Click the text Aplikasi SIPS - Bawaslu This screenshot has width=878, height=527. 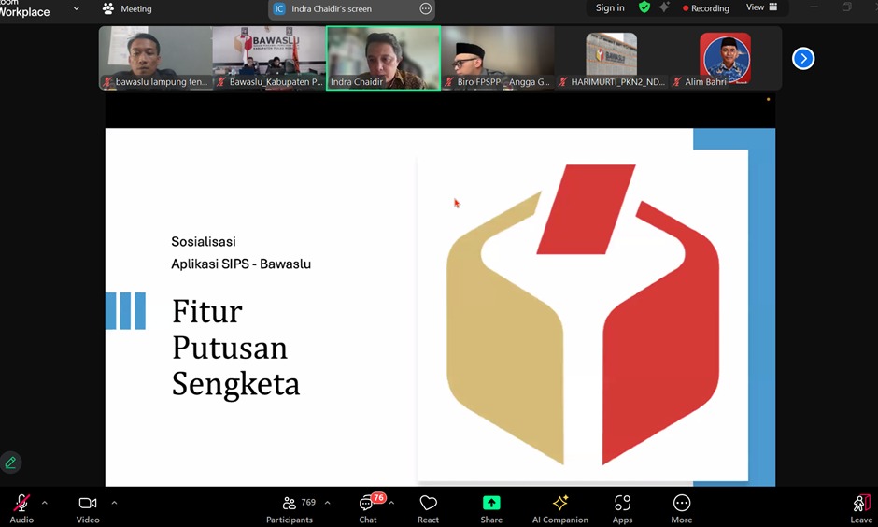point(241,263)
